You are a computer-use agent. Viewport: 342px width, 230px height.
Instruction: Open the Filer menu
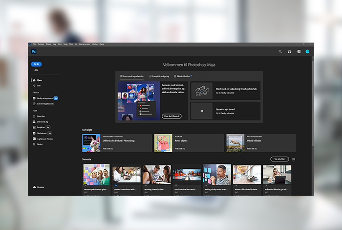click(x=35, y=44)
